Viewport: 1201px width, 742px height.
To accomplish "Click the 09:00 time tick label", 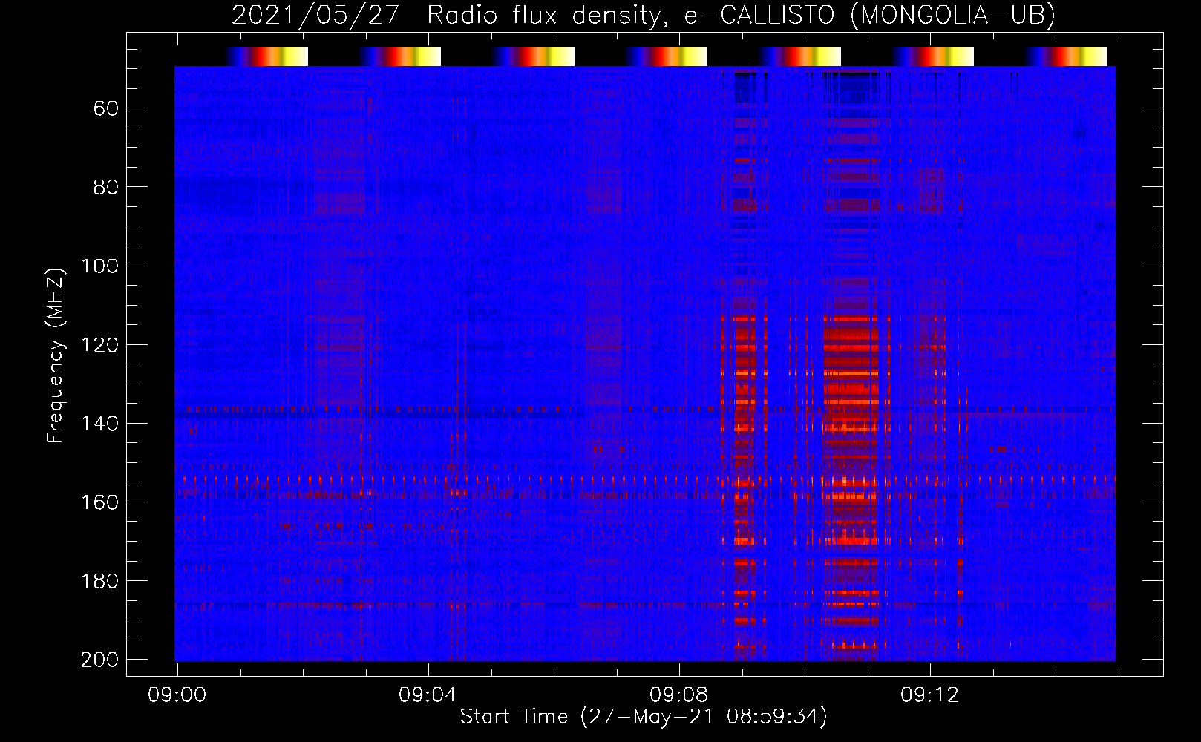I will [x=177, y=695].
